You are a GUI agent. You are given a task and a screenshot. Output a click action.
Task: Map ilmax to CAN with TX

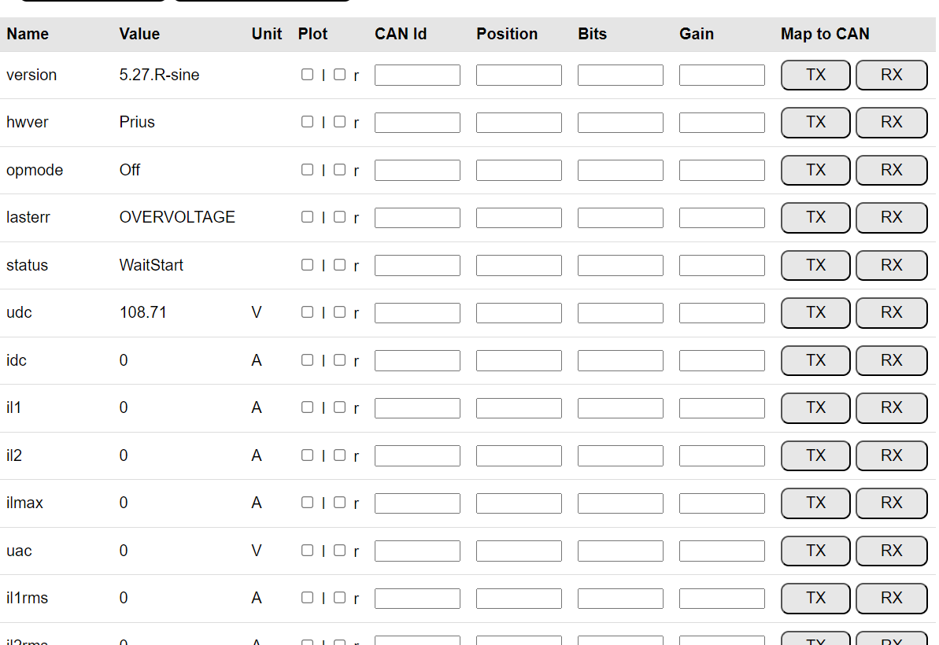pyautogui.click(x=815, y=503)
